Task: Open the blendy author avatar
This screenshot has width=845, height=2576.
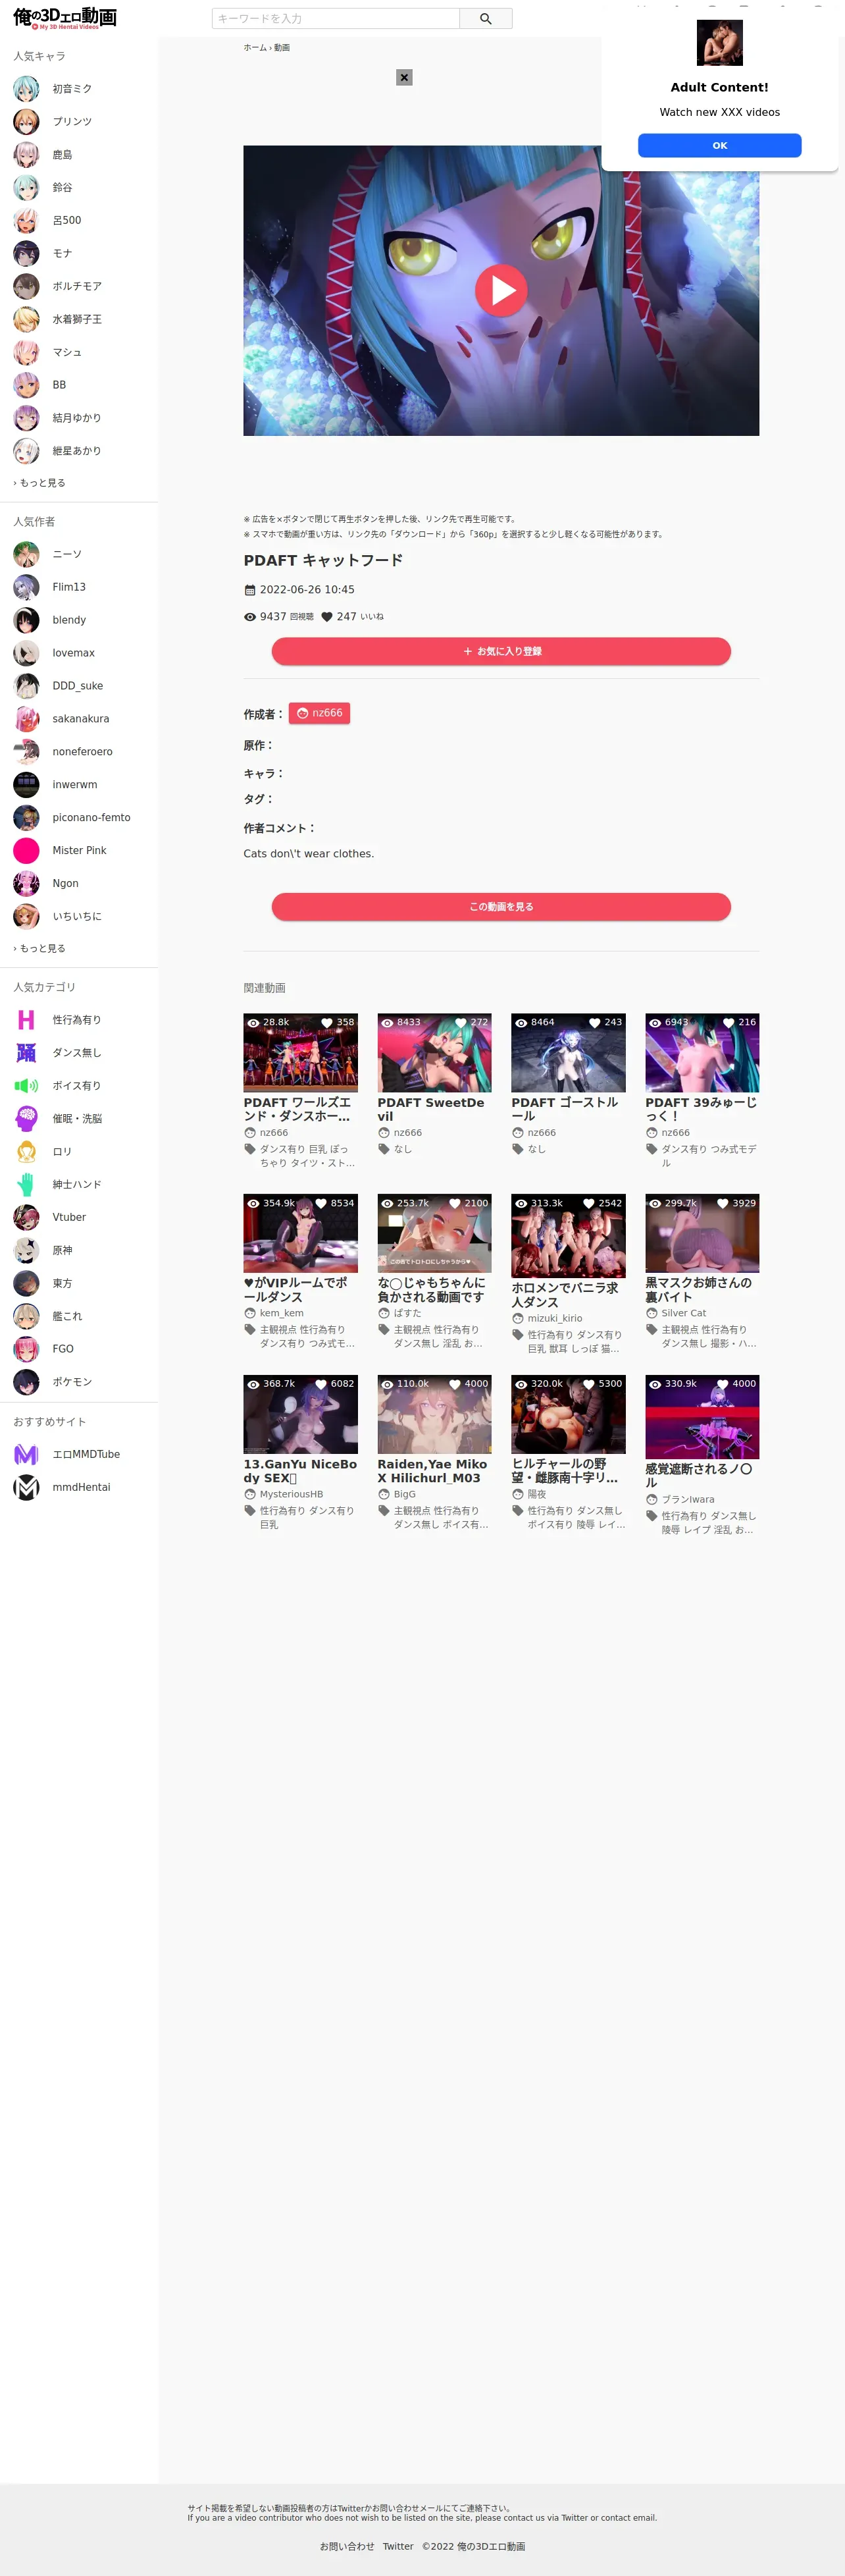Action: (x=26, y=620)
